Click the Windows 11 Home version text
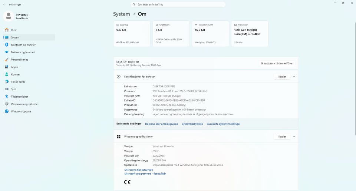356x191 pixels. [x=163, y=146]
